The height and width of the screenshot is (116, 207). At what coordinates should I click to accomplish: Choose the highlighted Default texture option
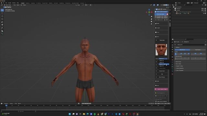pos(164,64)
